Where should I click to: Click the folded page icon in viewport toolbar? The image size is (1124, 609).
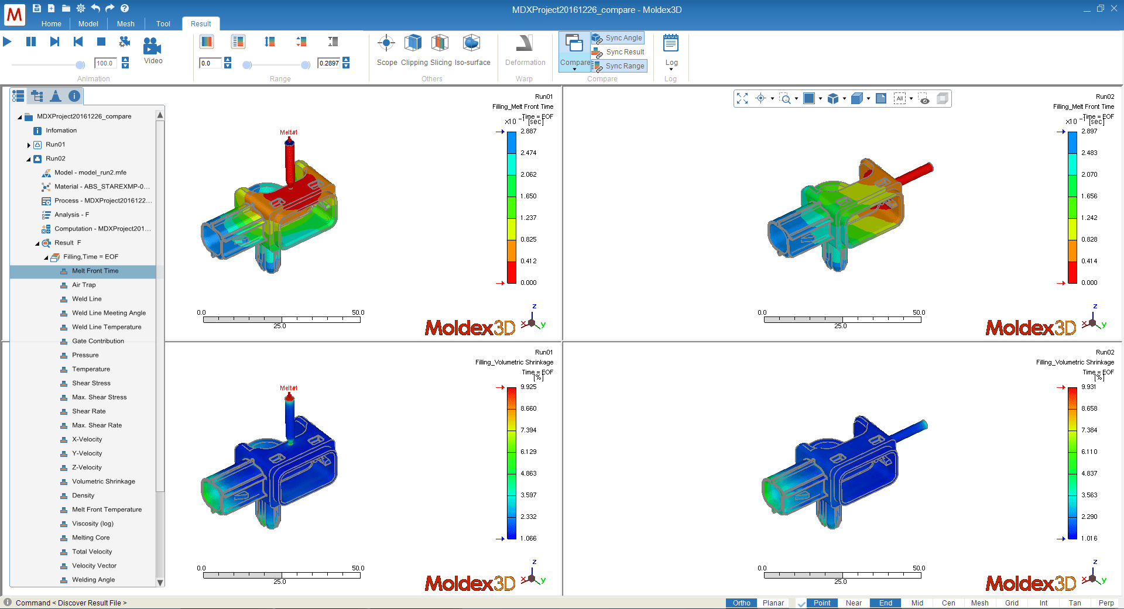(881, 98)
